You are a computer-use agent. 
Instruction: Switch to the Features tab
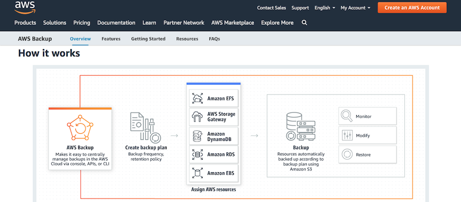(x=111, y=38)
